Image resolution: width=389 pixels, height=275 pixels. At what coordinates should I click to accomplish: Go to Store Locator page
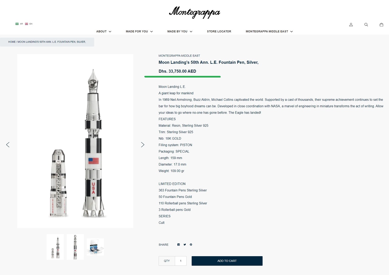(x=219, y=31)
